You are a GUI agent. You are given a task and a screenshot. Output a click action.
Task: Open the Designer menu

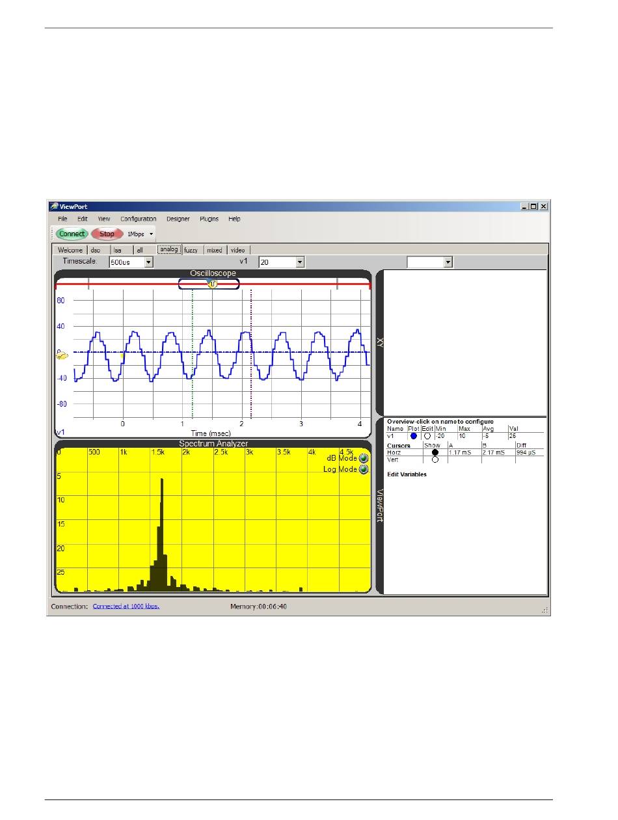coord(178,219)
